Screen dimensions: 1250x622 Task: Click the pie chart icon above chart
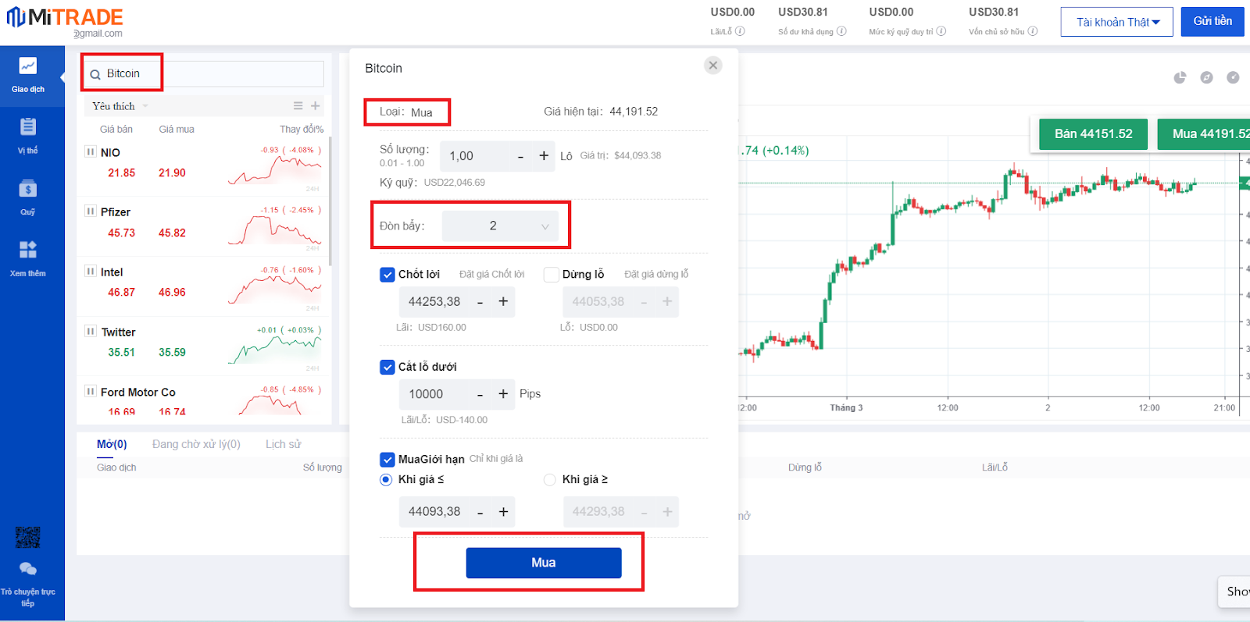(1180, 77)
